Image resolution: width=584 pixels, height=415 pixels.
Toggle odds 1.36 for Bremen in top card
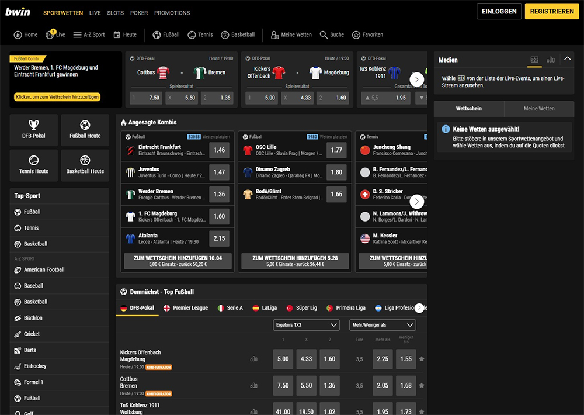(217, 98)
